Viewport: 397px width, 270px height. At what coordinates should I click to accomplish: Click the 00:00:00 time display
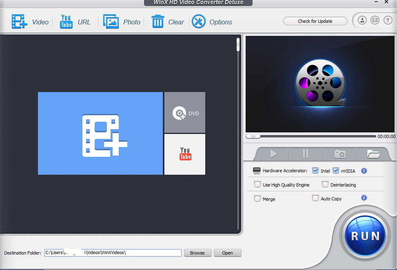coord(386,136)
